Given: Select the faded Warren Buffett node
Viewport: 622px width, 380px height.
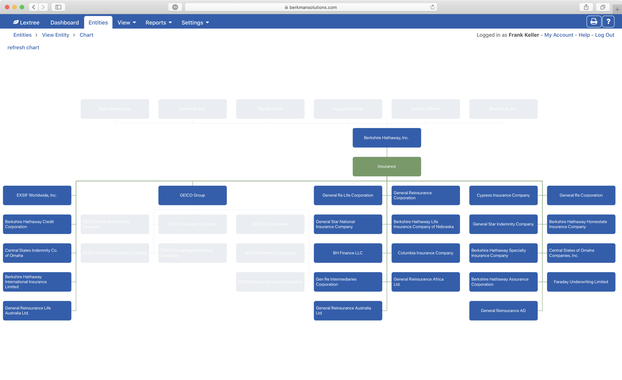Looking at the screenshot, I should pyautogui.click(x=193, y=109).
